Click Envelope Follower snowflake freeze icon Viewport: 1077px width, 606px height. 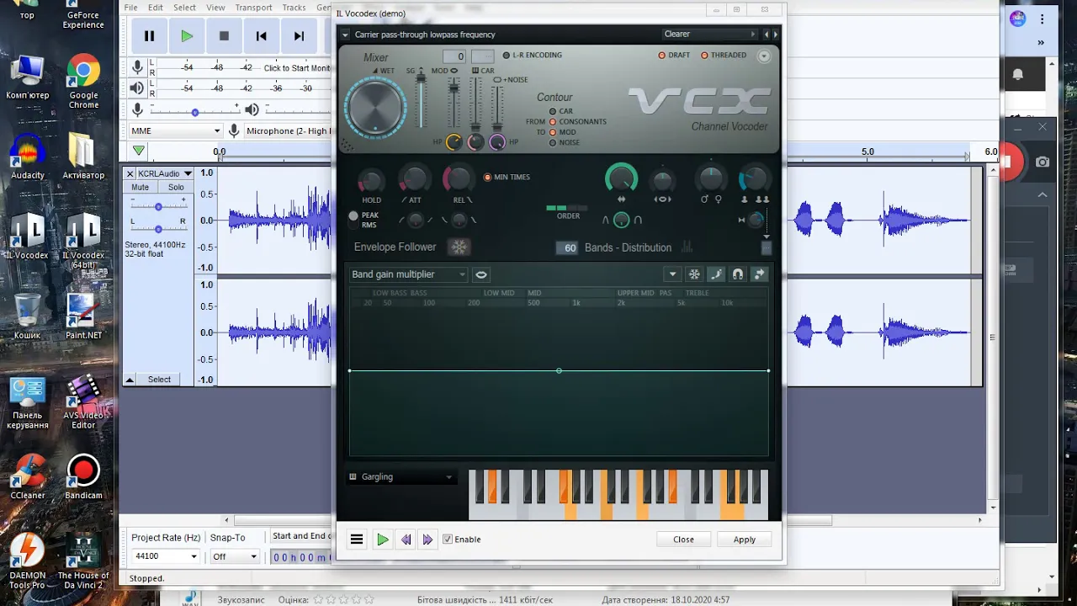[459, 247]
